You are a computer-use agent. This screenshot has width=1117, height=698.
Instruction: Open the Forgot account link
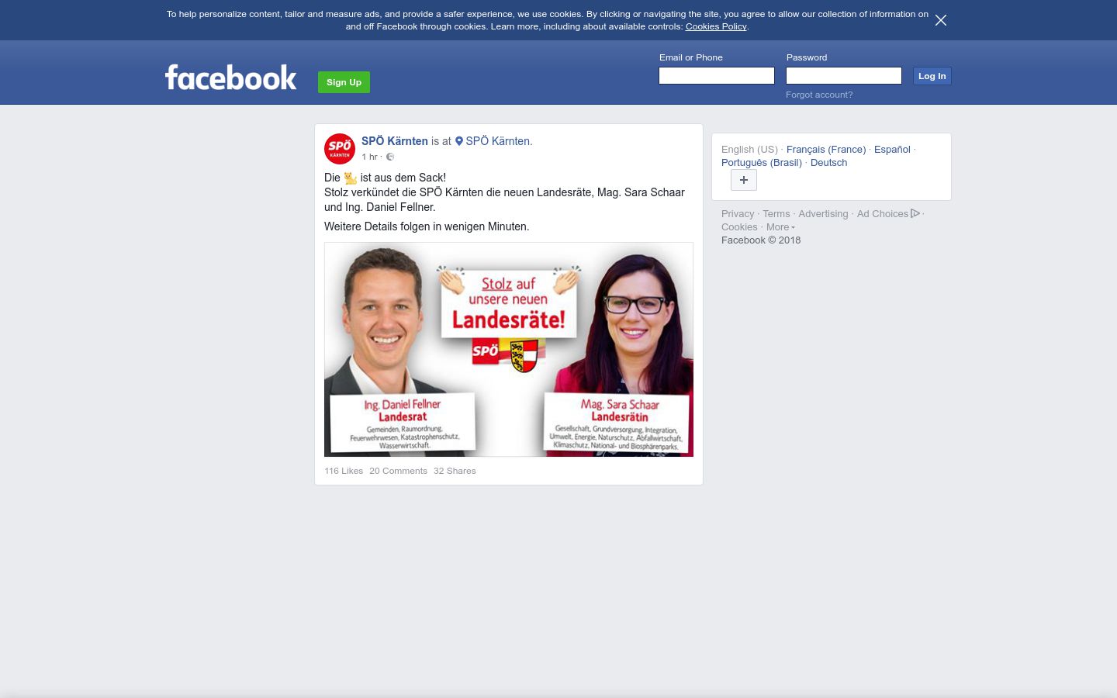click(x=819, y=95)
